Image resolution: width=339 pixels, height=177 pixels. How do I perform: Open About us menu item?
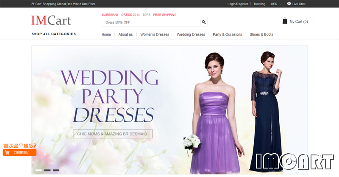pyautogui.click(x=125, y=34)
